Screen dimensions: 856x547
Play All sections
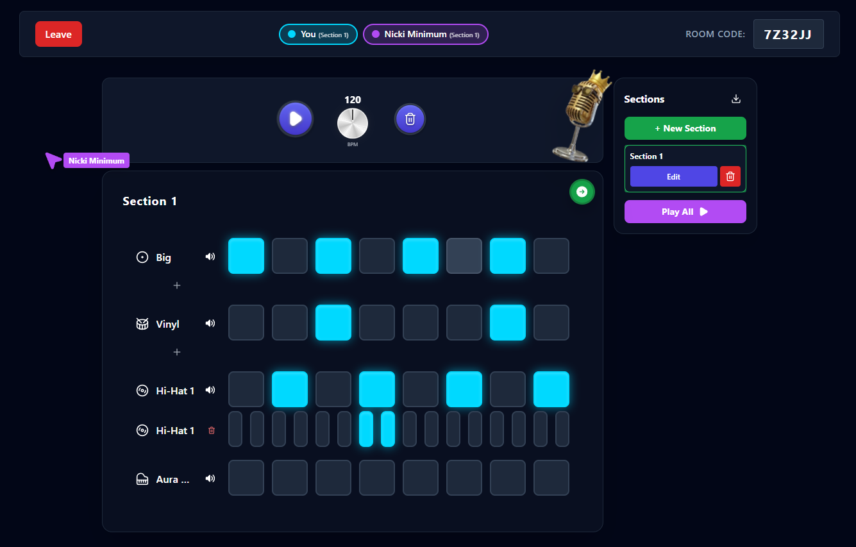(685, 212)
